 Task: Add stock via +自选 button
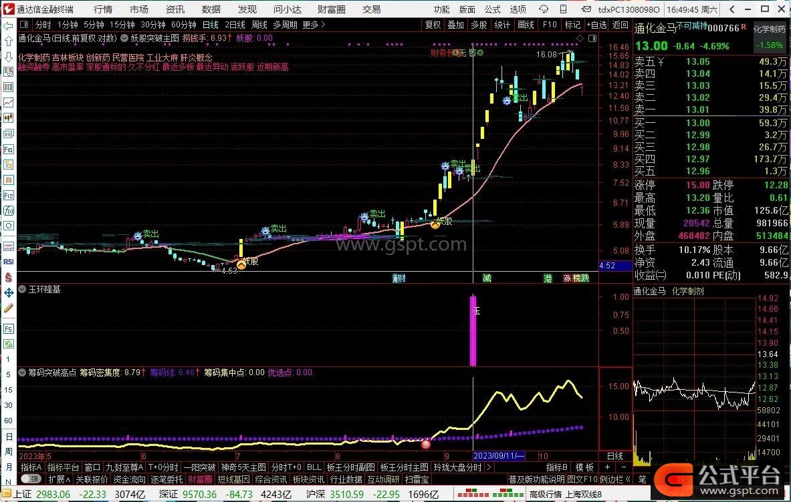point(596,25)
